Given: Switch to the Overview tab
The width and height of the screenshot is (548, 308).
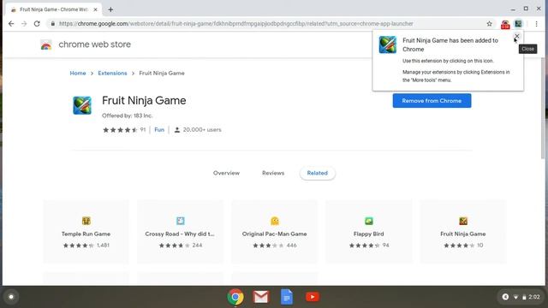Looking at the screenshot, I should point(226,173).
